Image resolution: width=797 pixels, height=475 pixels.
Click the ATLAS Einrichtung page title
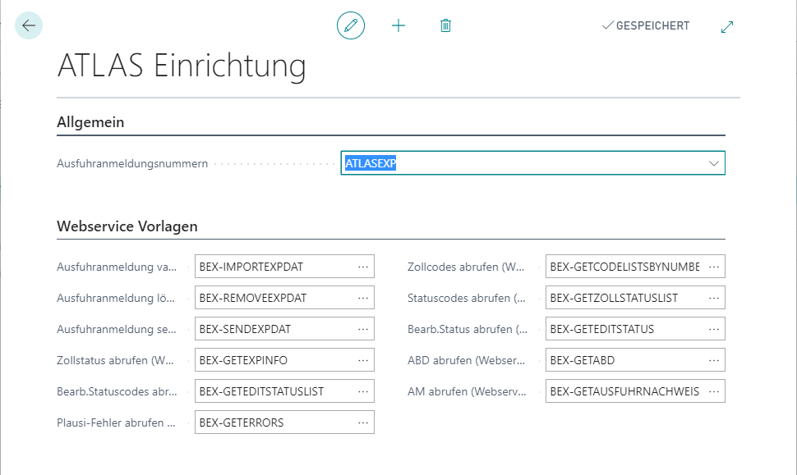pos(182,66)
